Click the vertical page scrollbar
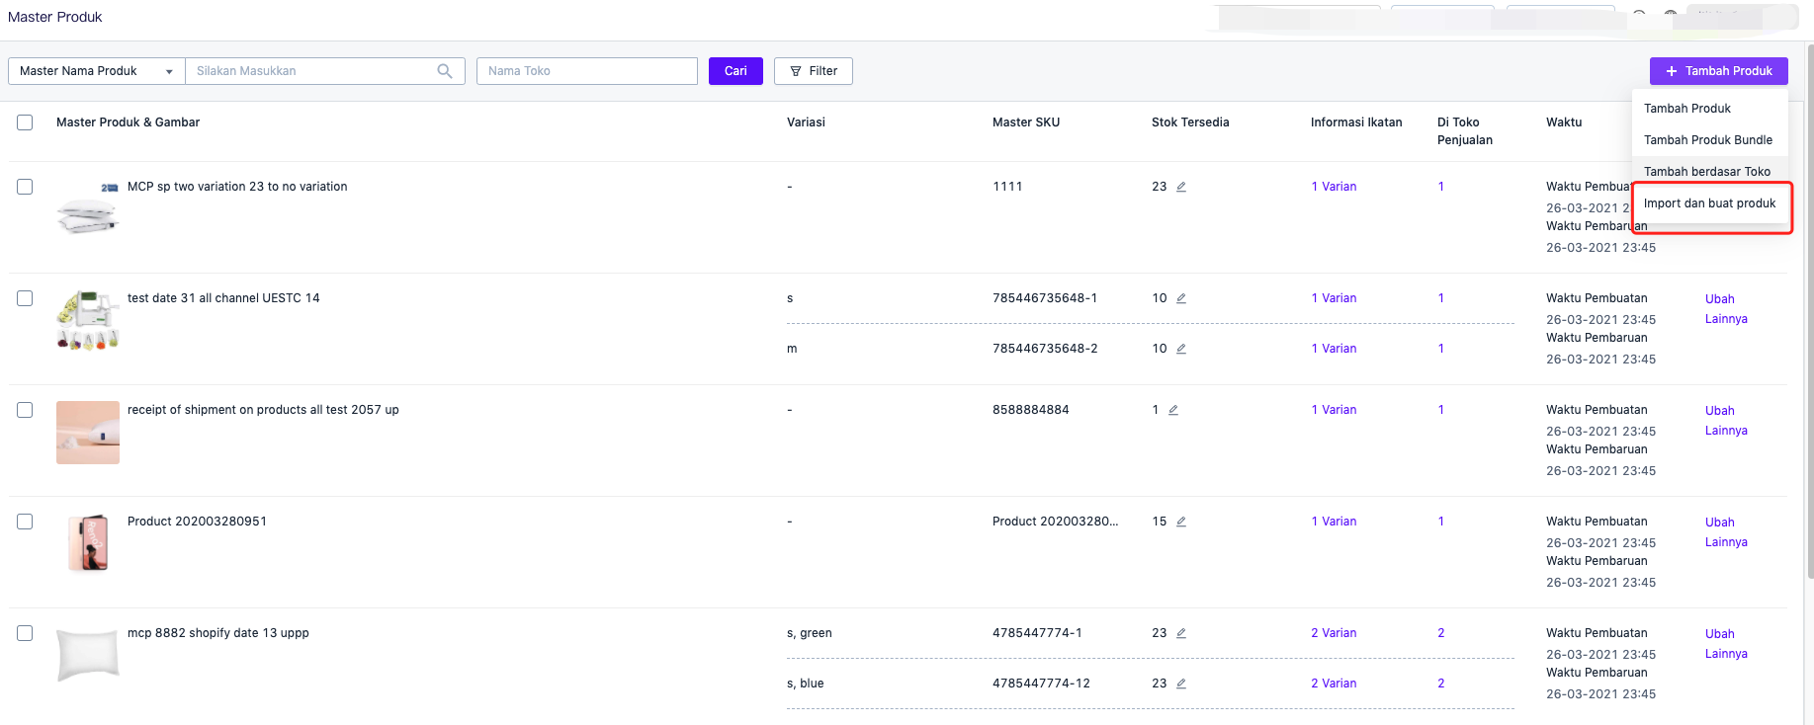This screenshot has height=725, width=1814. 1809,311
